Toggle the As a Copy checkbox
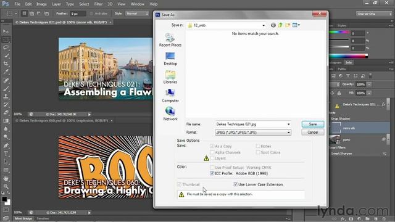This screenshot has width=395, height=222. point(212,146)
